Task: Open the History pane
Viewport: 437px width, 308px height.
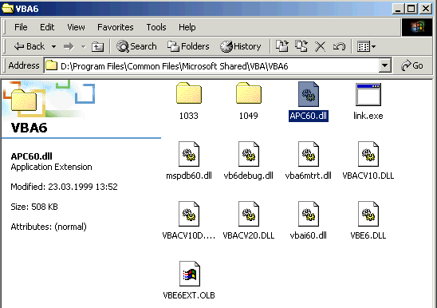Action: 241,46
